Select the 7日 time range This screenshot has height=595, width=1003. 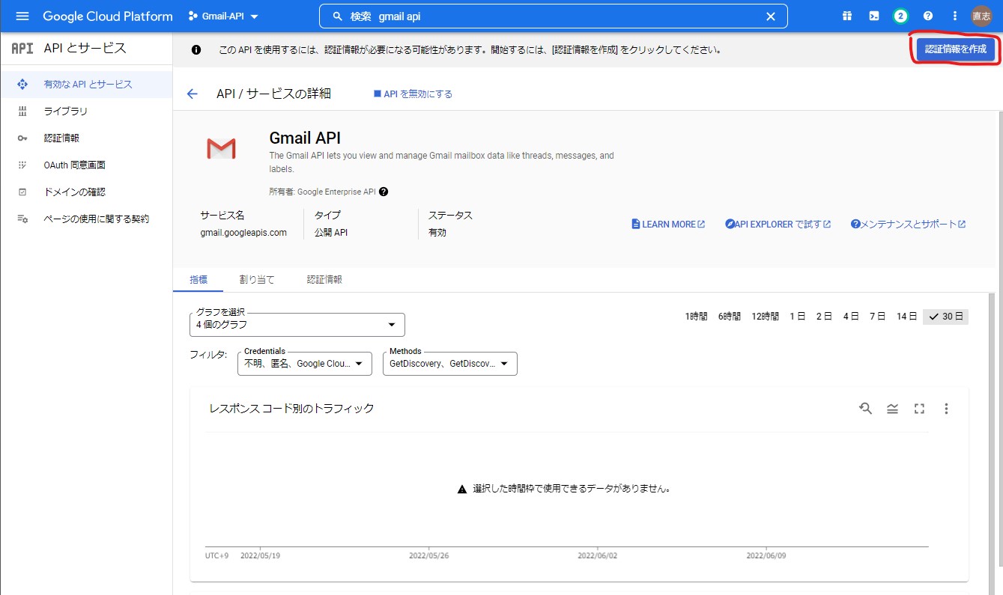tap(877, 317)
